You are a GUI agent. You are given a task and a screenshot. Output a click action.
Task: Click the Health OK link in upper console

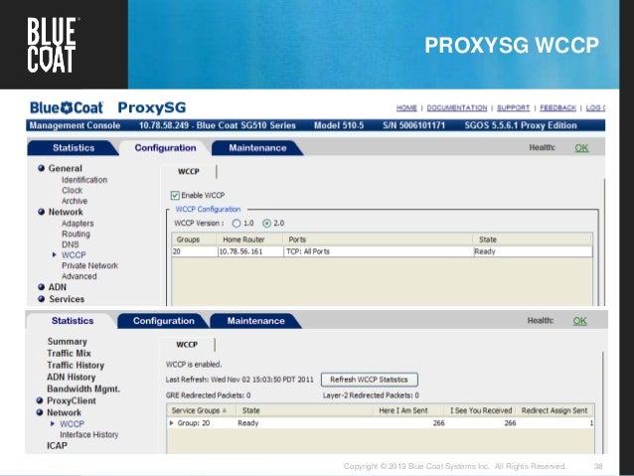(581, 148)
